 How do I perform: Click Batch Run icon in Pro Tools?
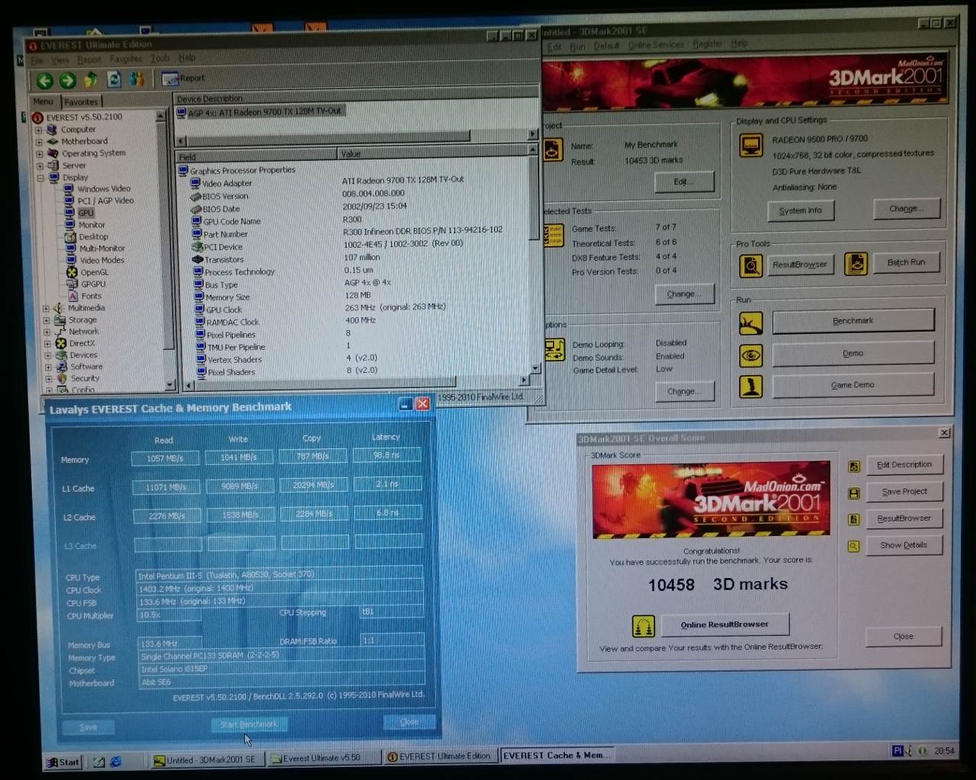tap(856, 264)
